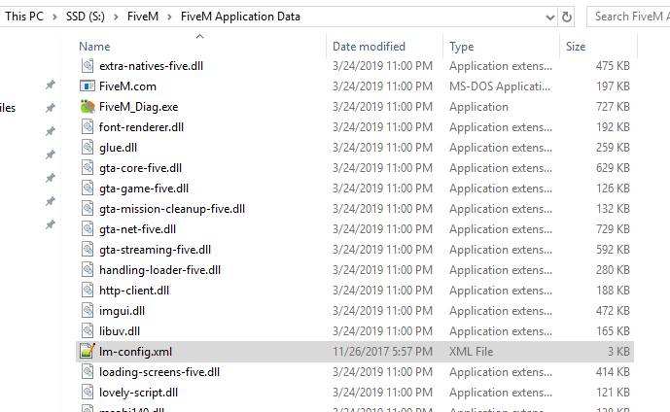
Task: Expand the chevron after SSD (S:)
Action: click(x=116, y=17)
